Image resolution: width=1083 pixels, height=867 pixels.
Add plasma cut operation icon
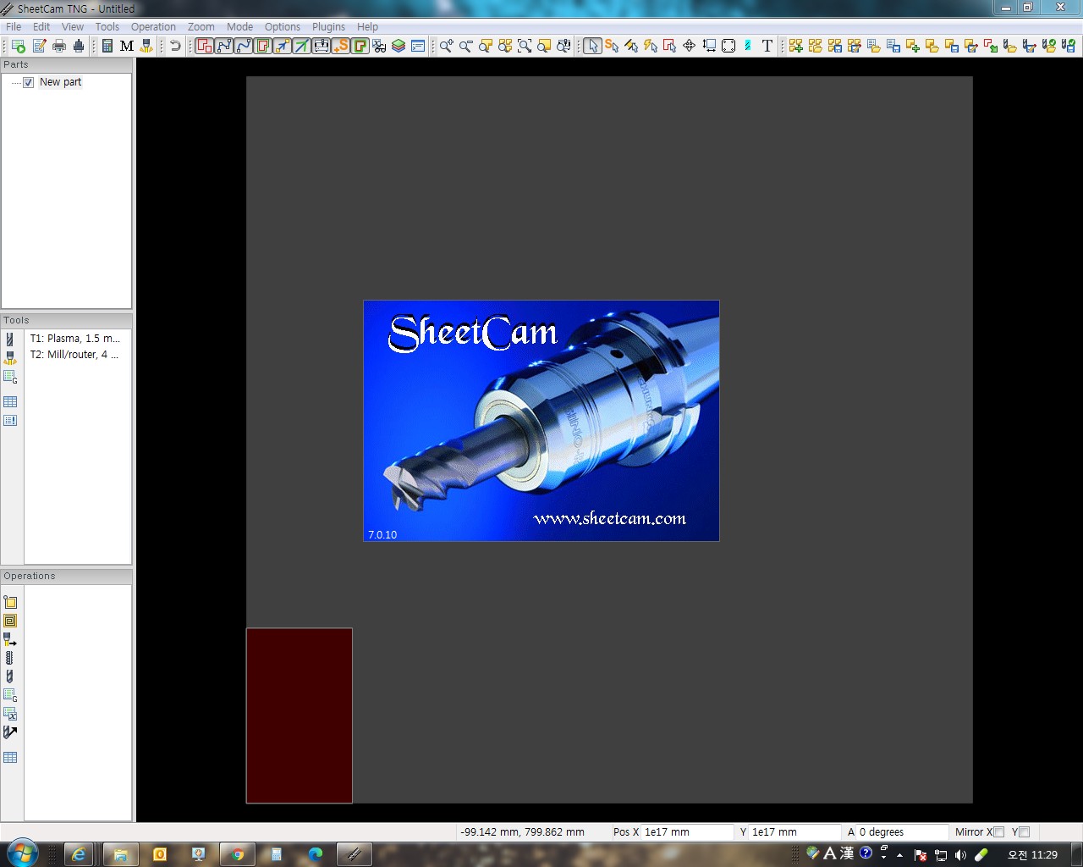click(x=10, y=639)
